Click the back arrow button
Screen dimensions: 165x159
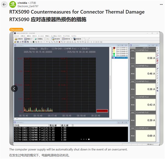[x=4, y=4]
